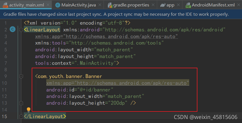This screenshot has width=242, height=123.
Task: Click the closing LinearLayout tag
Action: (45, 116)
